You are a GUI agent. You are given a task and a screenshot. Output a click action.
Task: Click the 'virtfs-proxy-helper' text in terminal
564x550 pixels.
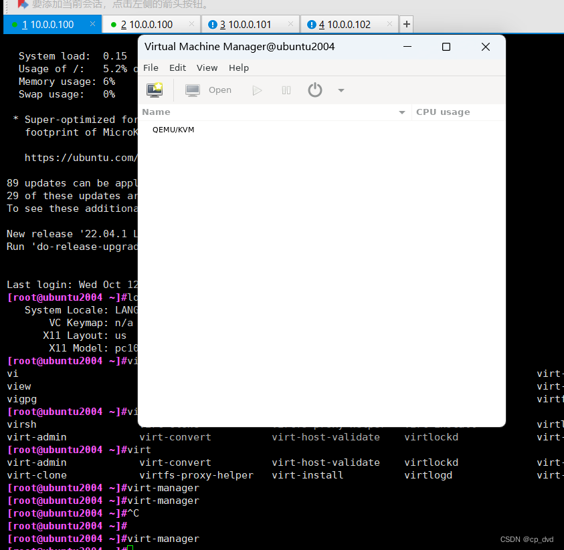click(197, 475)
